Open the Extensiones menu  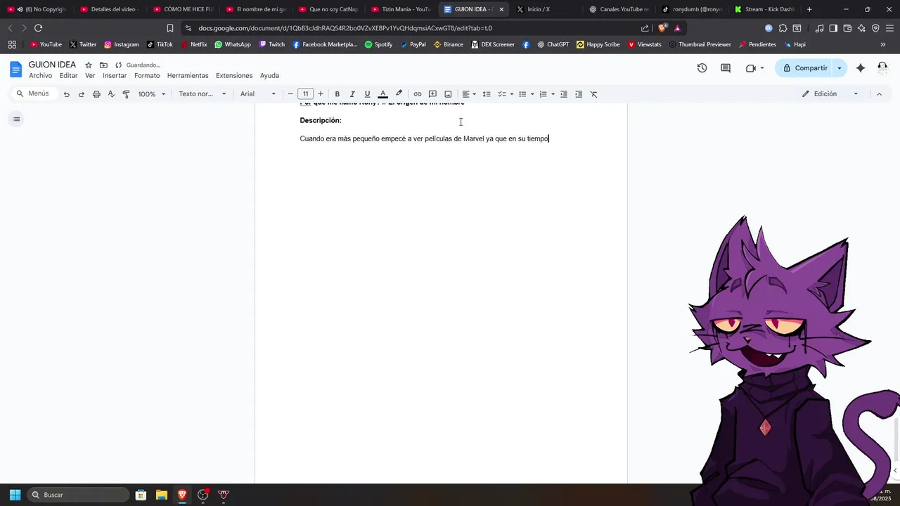[x=234, y=76]
